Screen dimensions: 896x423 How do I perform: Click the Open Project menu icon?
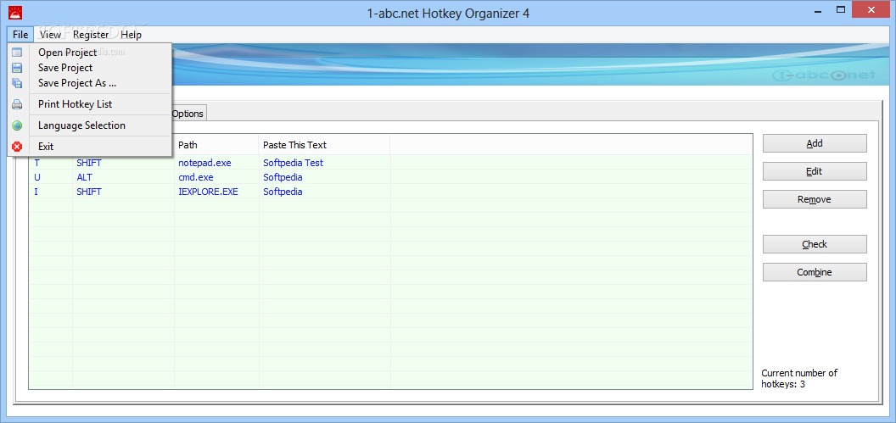[17, 53]
